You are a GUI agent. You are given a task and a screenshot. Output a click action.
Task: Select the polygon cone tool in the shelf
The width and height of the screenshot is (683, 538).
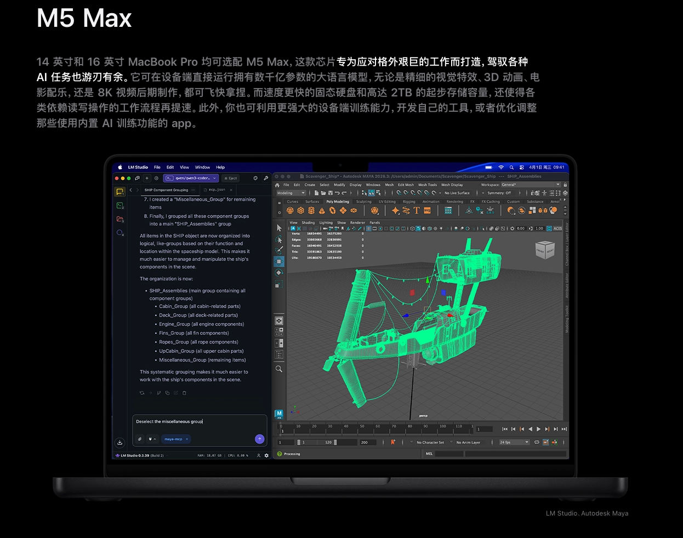322,210
